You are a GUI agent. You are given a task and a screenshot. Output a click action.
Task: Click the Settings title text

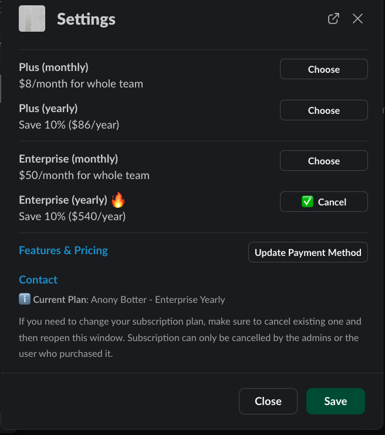tap(86, 19)
